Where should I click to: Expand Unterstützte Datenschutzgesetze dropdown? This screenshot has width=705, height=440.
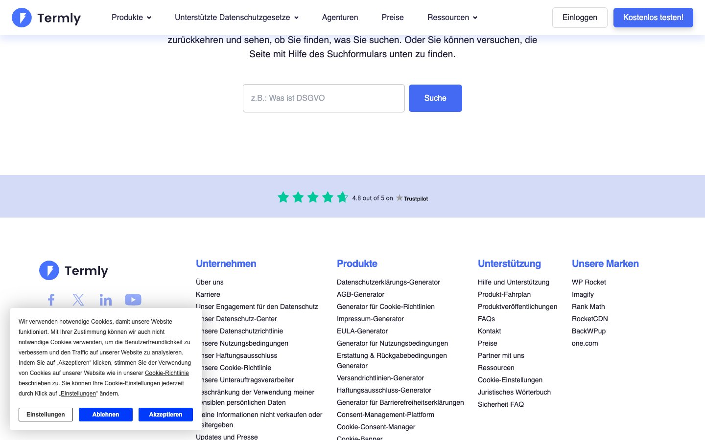coord(236,18)
